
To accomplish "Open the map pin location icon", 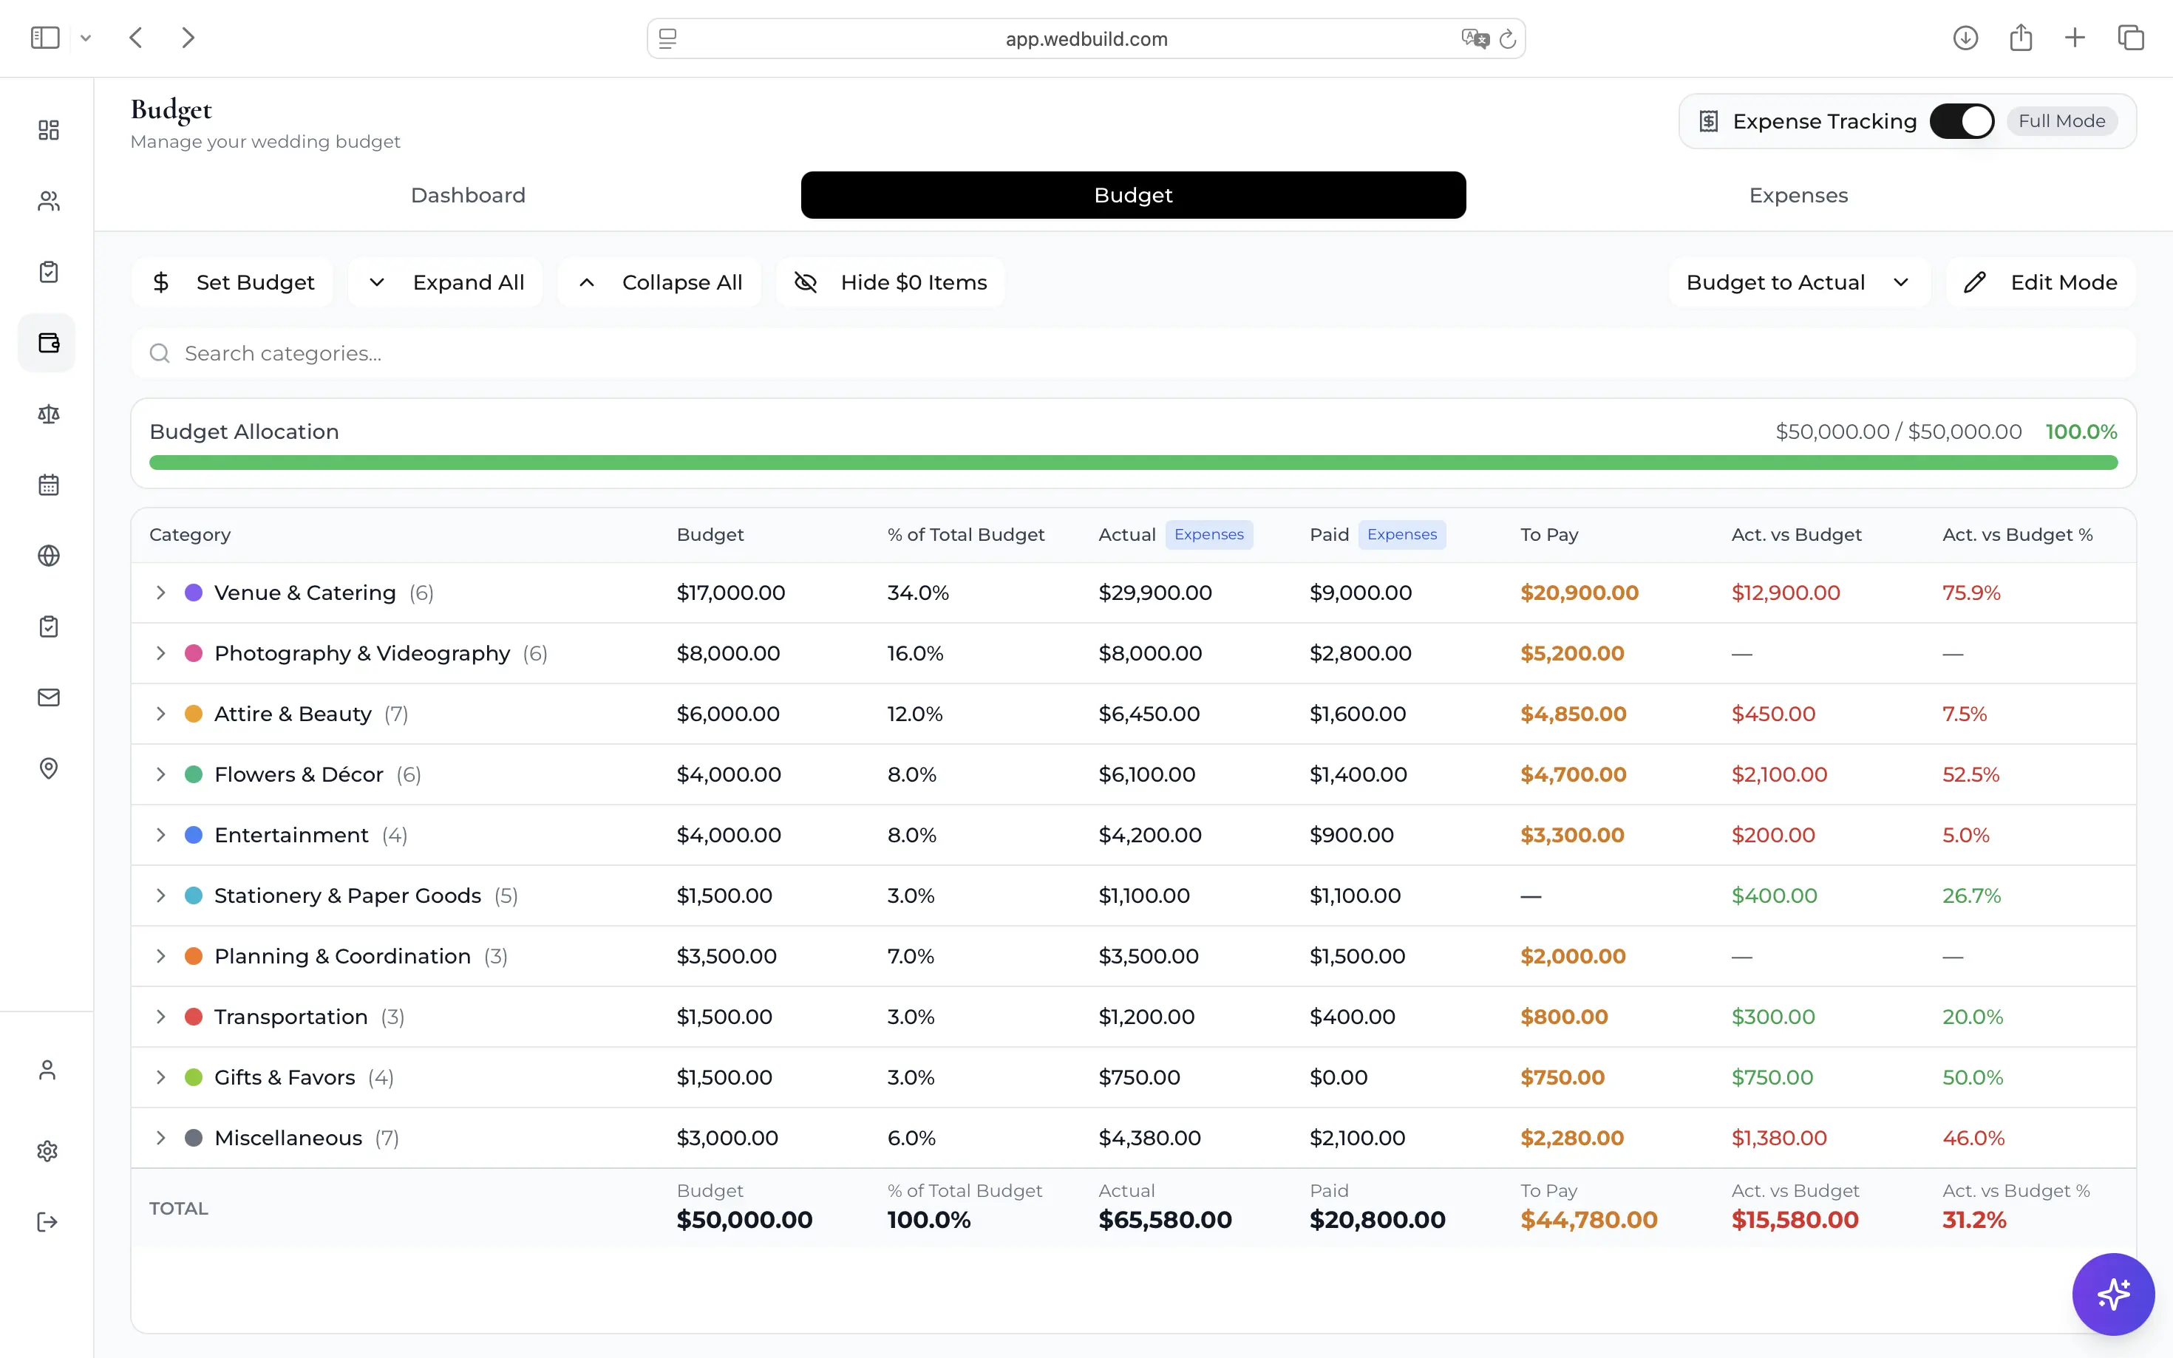I will [x=49, y=769].
